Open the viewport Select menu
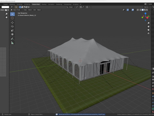154x116 pixels. click(x=30, y=10)
